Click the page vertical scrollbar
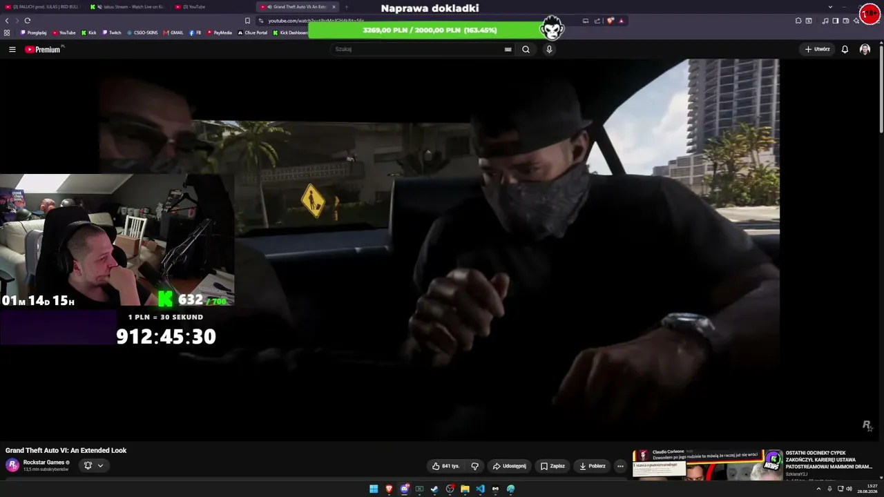884x497 pixels. coord(881,90)
